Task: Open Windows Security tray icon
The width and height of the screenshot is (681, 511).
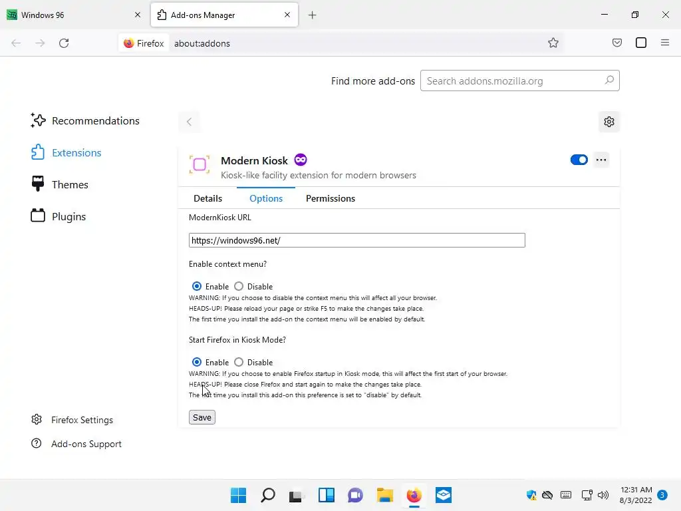Action: (531, 495)
